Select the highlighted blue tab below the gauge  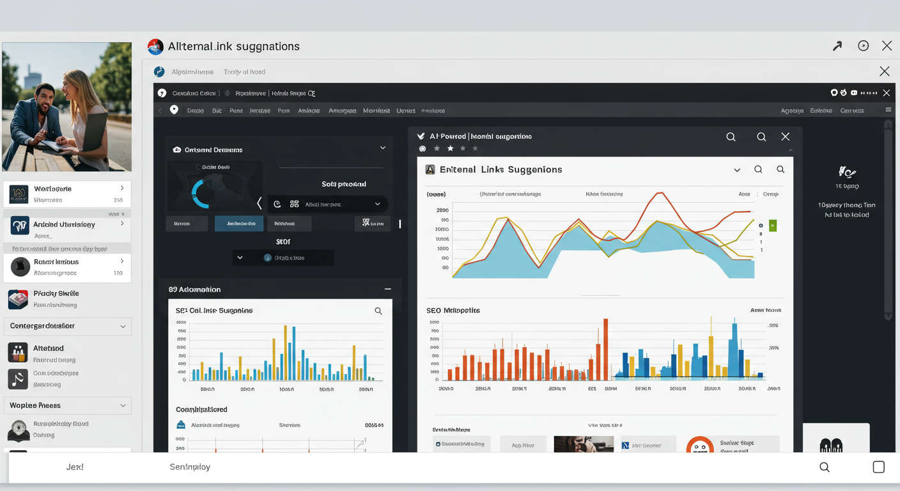[x=239, y=224]
